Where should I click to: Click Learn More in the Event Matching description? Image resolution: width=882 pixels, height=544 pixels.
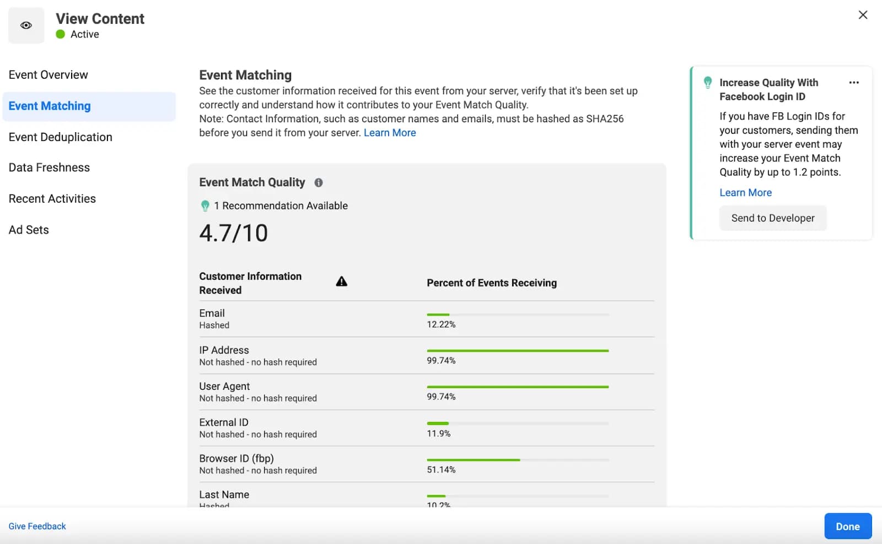click(390, 133)
